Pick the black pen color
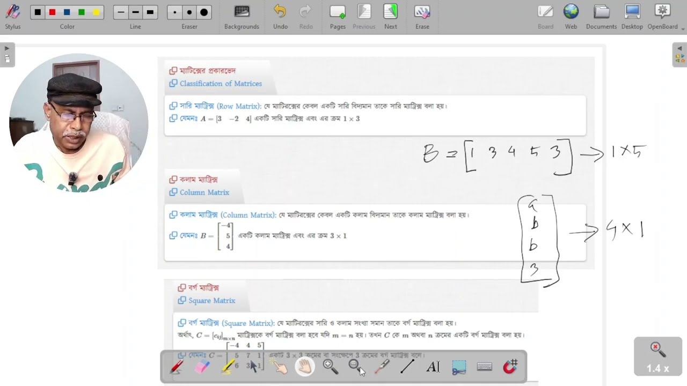This screenshot has height=386, width=687. tap(38, 12)
